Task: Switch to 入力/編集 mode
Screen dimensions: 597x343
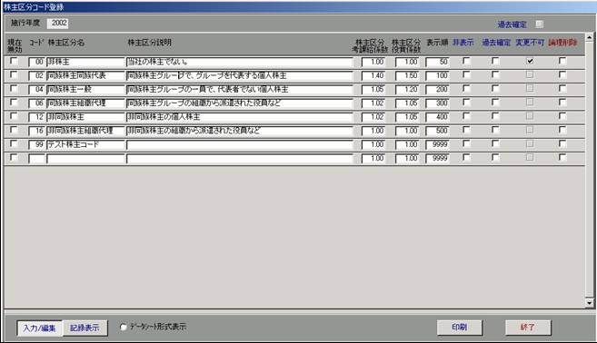Action: click(x=40, y=328)
